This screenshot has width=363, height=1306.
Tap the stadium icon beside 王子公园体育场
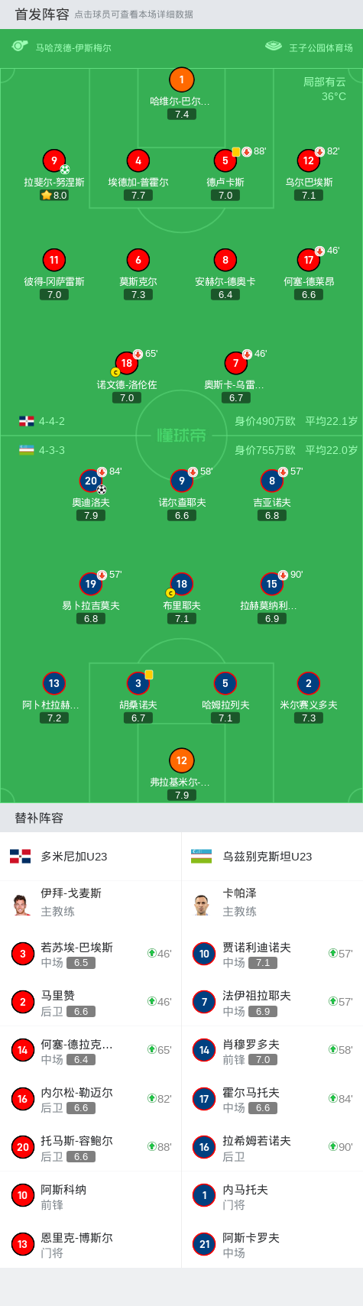click(274, 47)
